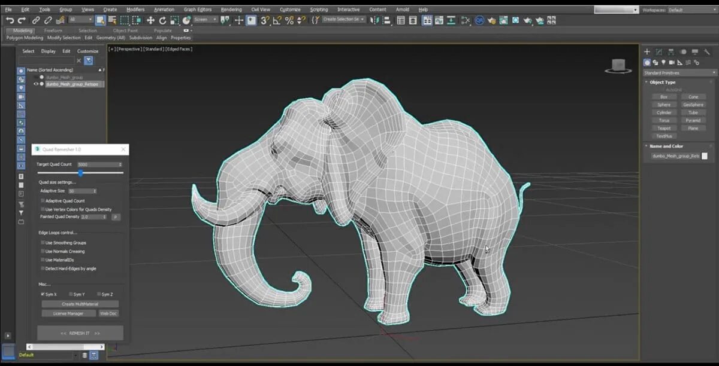Screen dimensions: 719x366
Task: Check Use MaterialIDs option
Action: [43, 260]
